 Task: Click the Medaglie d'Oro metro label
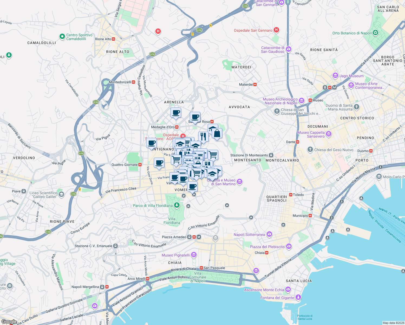163,127
